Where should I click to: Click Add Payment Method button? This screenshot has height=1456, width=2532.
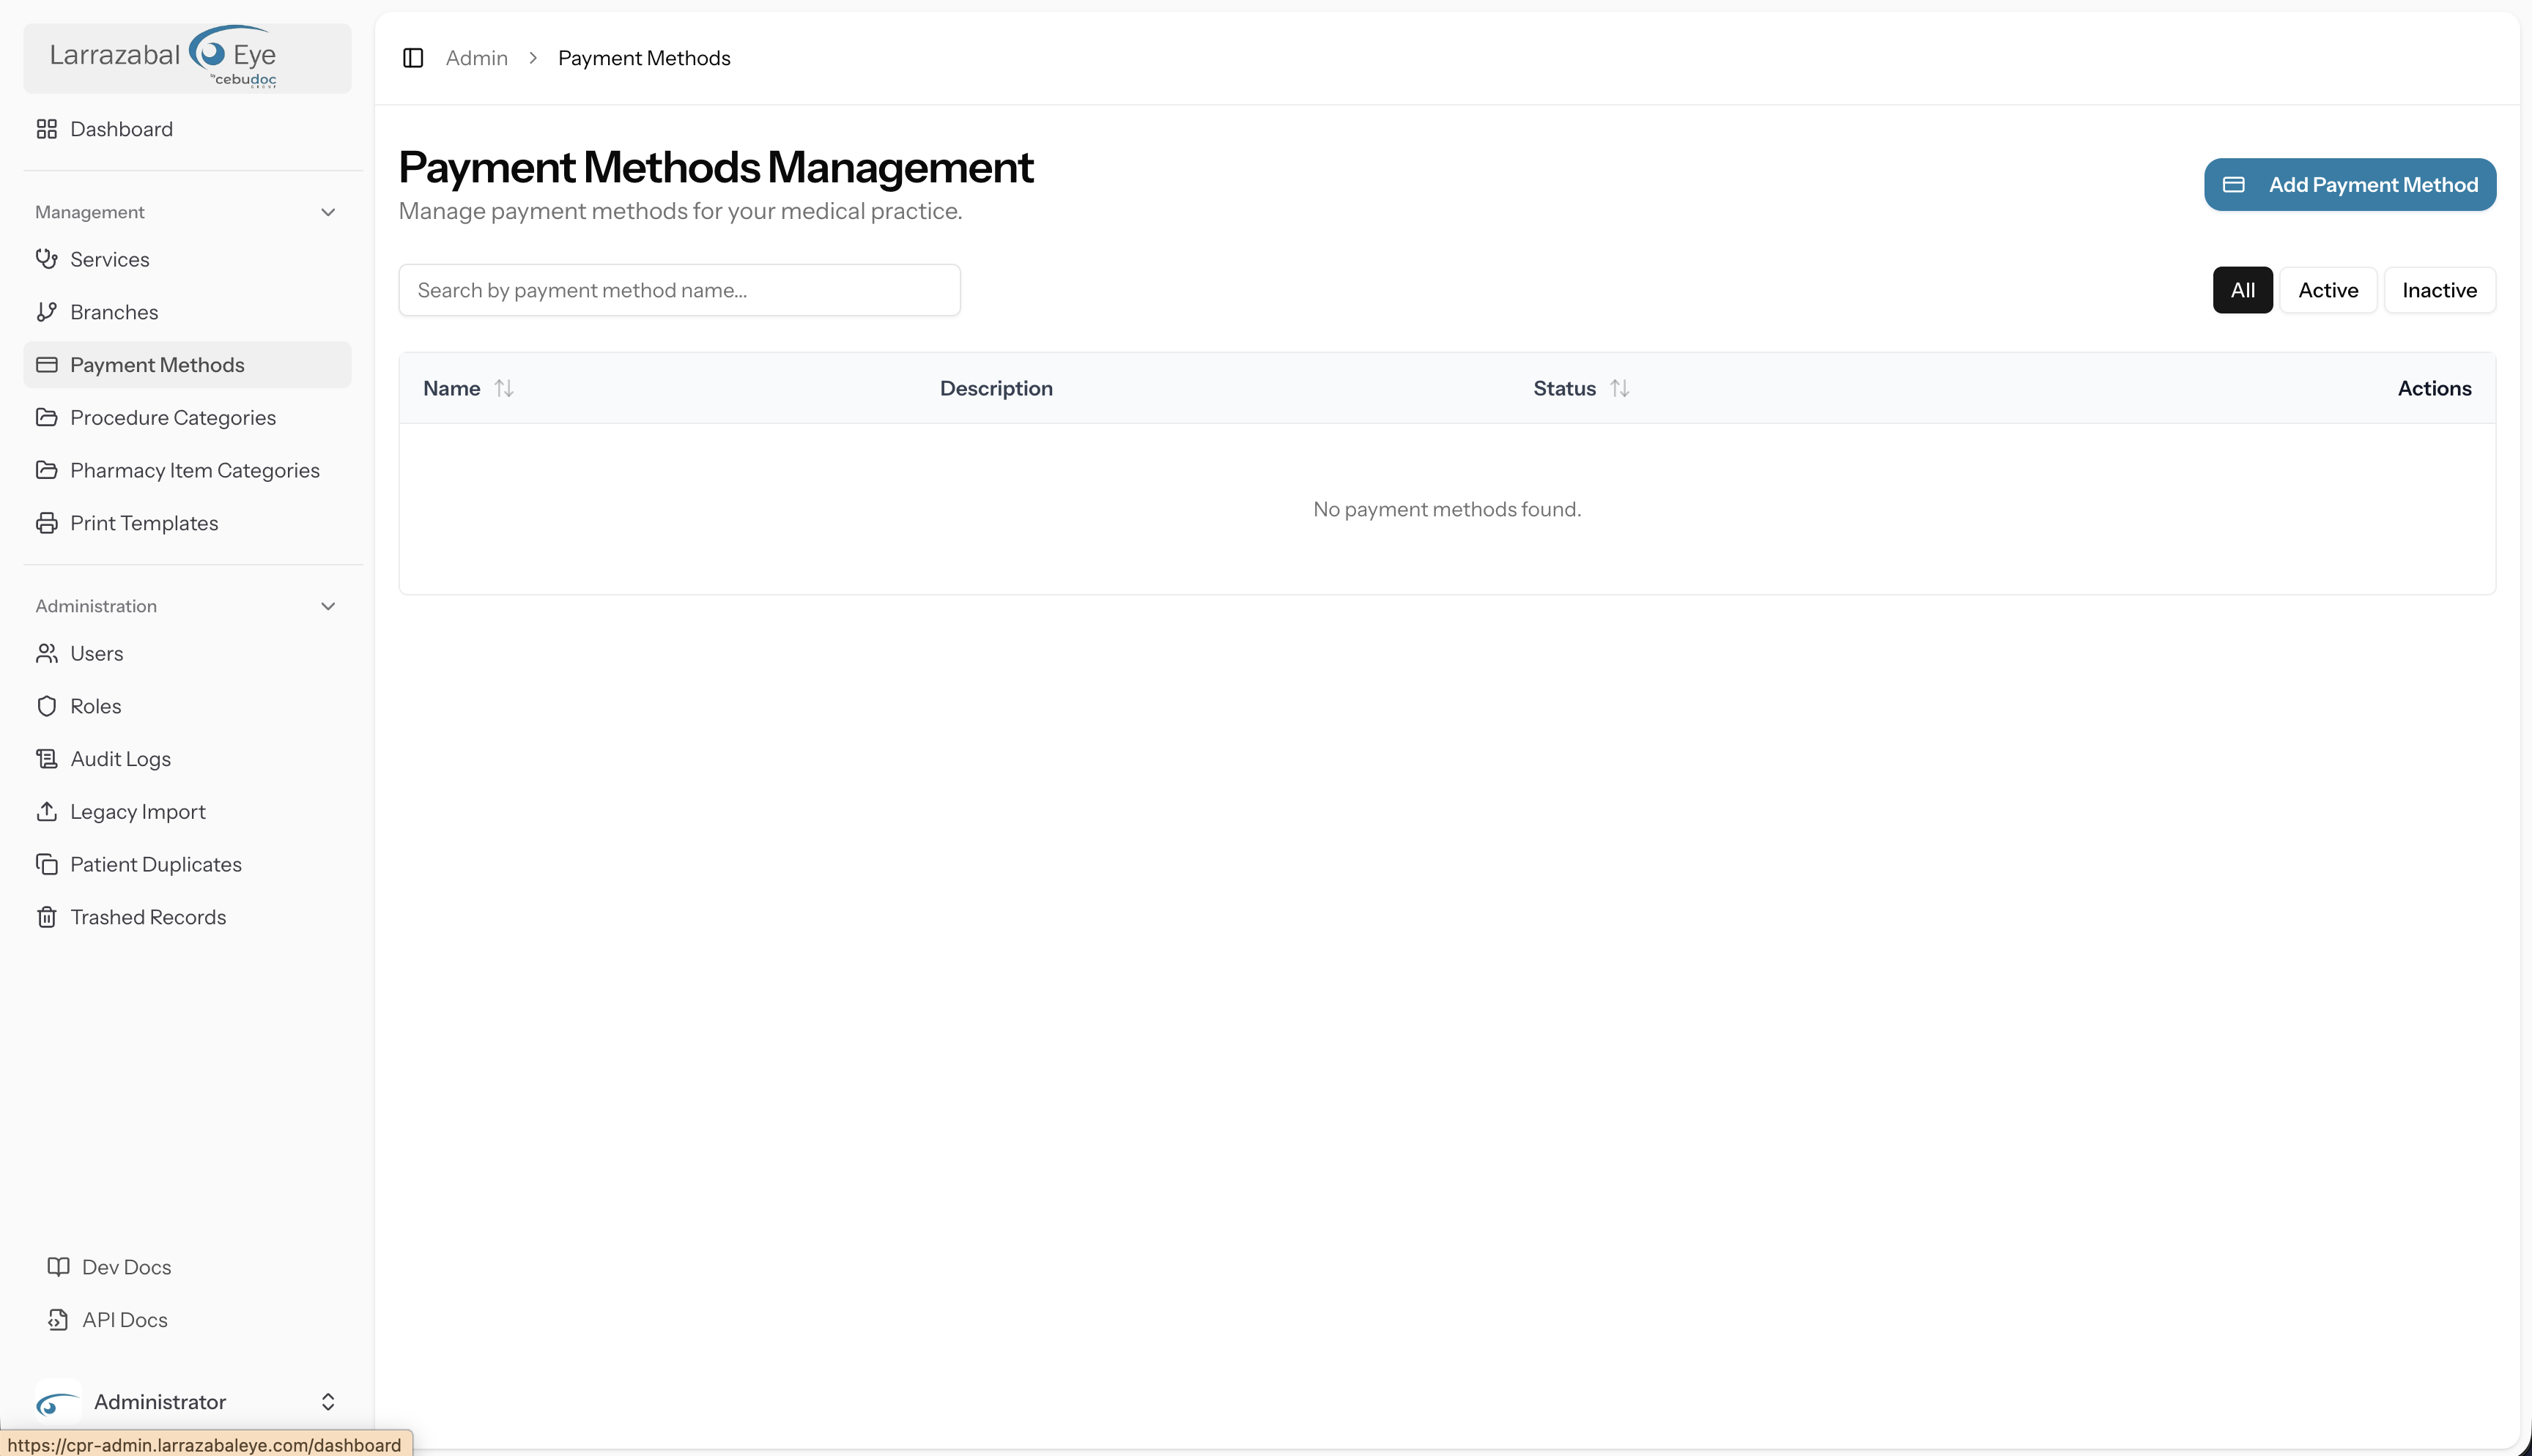click(x=2350, y=184)
